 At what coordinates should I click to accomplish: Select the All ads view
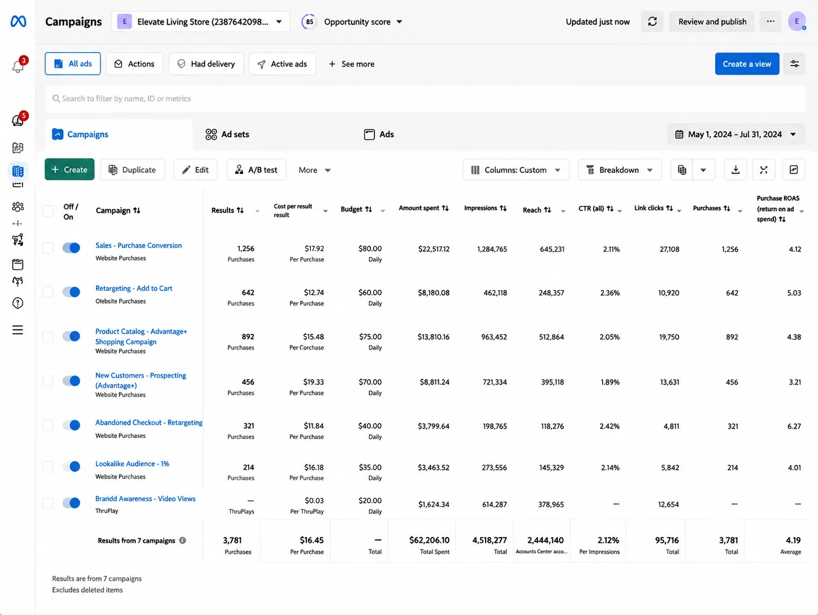coord(73,64)
